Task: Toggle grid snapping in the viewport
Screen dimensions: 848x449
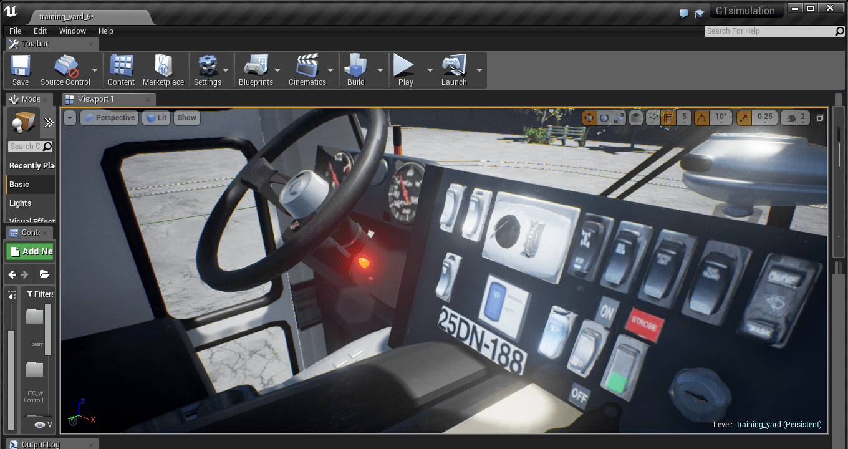Action: [x=668, y=117]
